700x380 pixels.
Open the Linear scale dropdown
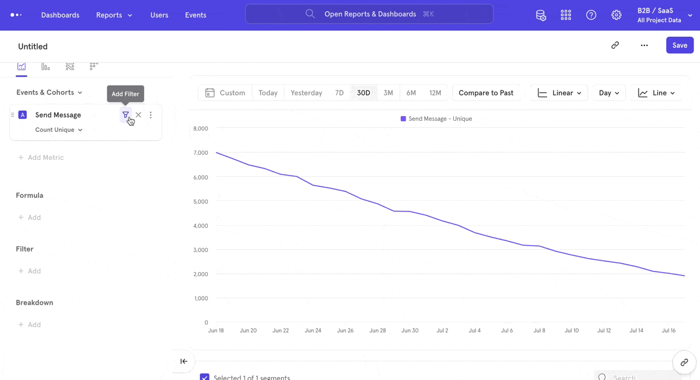(x=559, y=93)
